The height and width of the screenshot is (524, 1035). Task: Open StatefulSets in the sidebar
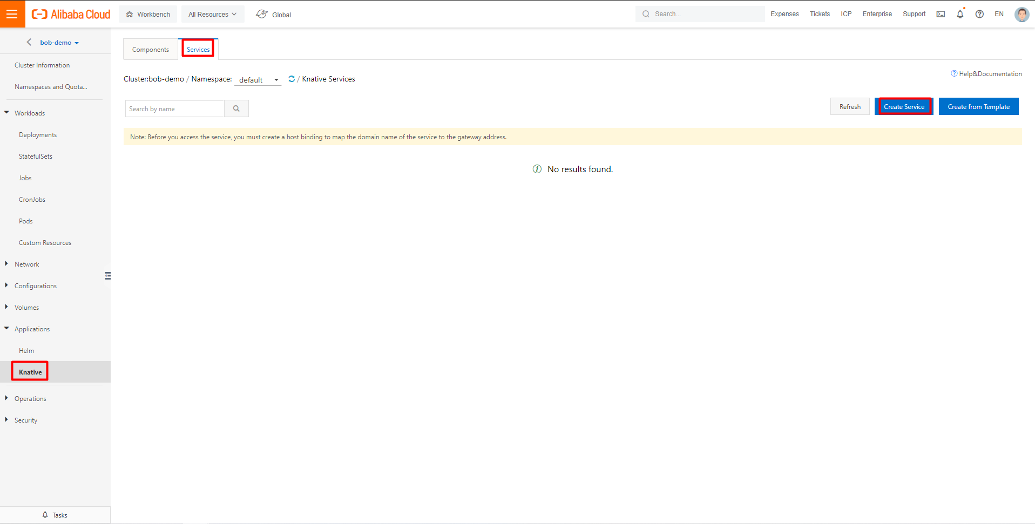pyautogui.click(x=36, y=156)
